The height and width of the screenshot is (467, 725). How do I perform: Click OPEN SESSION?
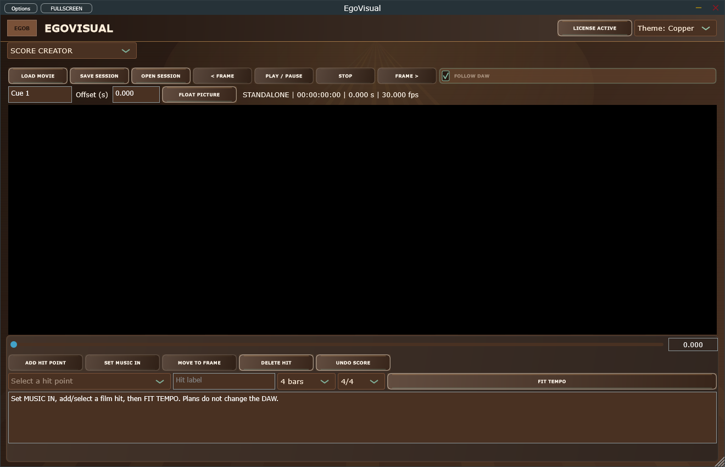coord(161,76)
